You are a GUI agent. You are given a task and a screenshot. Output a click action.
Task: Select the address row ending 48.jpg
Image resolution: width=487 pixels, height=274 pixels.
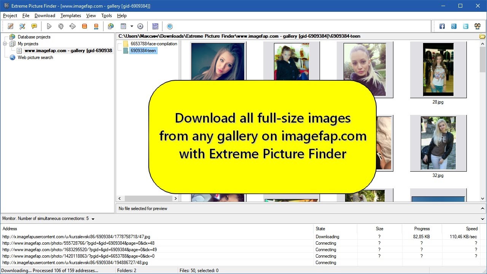240,263
